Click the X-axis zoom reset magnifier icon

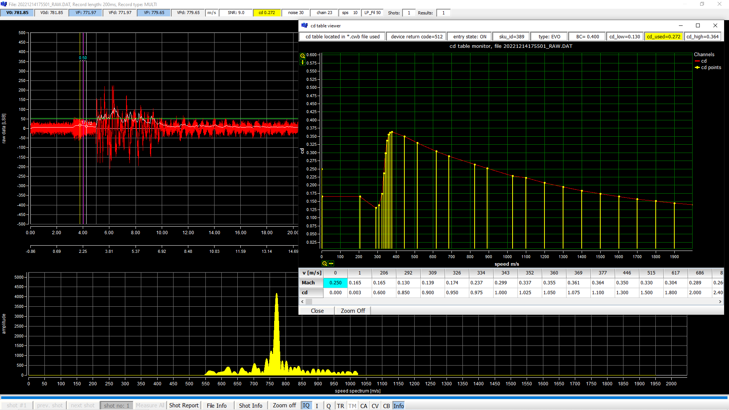tap(324, 263)
